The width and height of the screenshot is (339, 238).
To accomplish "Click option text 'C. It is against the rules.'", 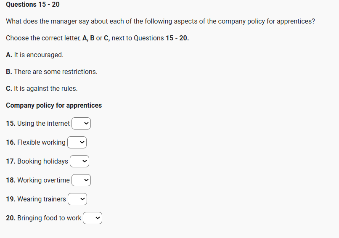I will (x=42, y=88).
